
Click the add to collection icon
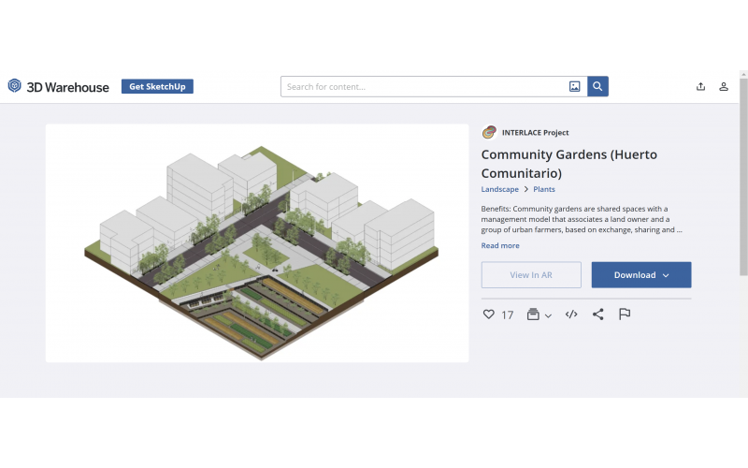coord(533,314)
